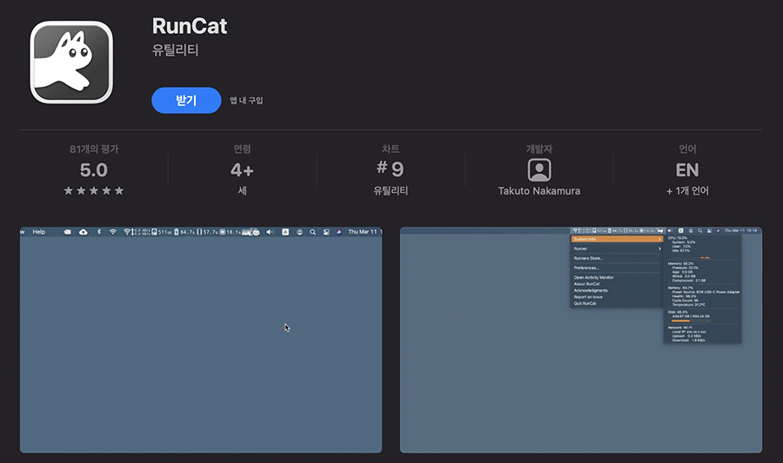Click the EN language indicator

pyautogui.click(x=687, y=170)
